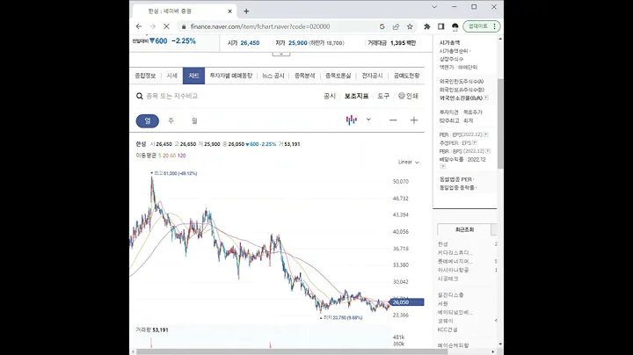Click the 업데이트 update button

tap(477, 26)
